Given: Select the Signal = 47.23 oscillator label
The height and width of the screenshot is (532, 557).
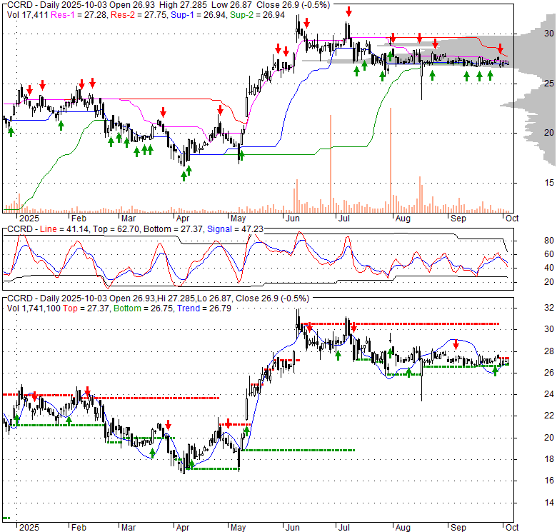Looking at the screenshot, I should point(235,229).
